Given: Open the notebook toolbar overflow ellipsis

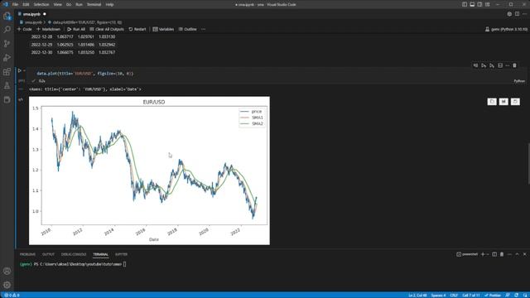Looking at the screenshot, I should click(x=203, y=30).
